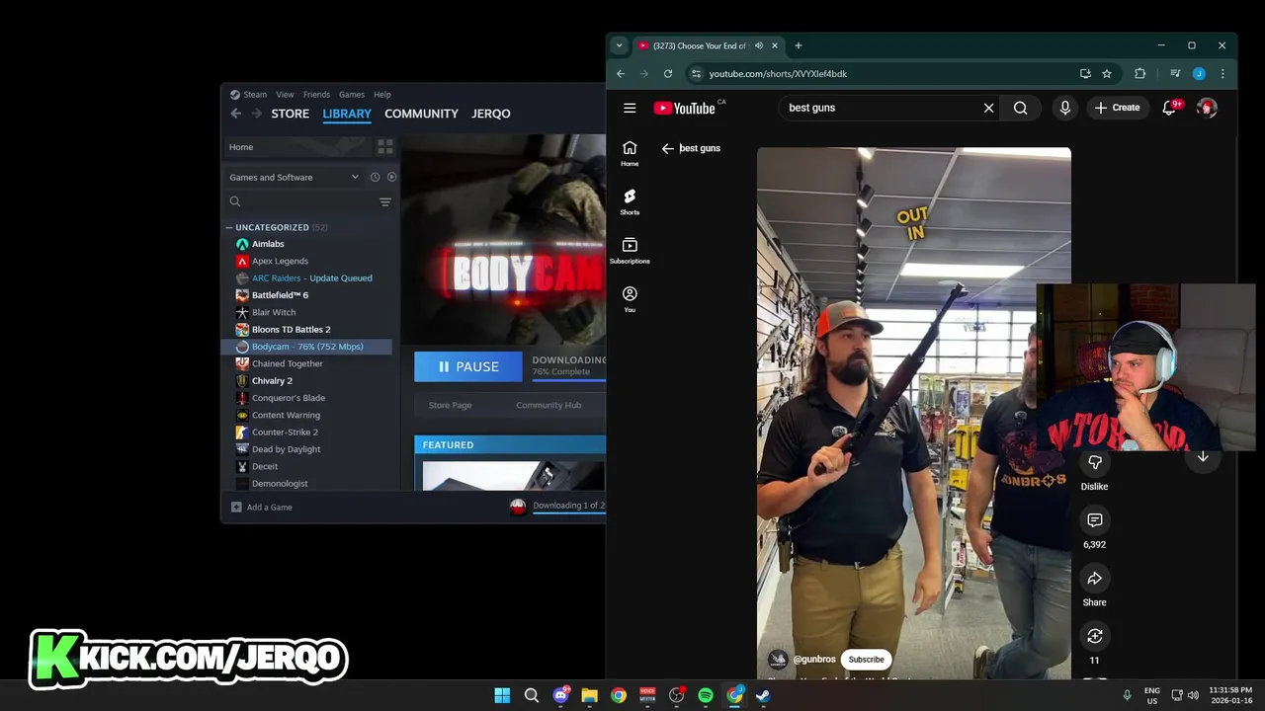This screenshot has width=1265, height=711.
Task: Open a new Chrome tab
Action: click(799, 45)
